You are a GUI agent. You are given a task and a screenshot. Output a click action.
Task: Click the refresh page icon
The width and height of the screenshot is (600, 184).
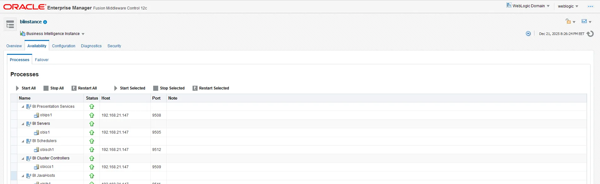[590, 34]
